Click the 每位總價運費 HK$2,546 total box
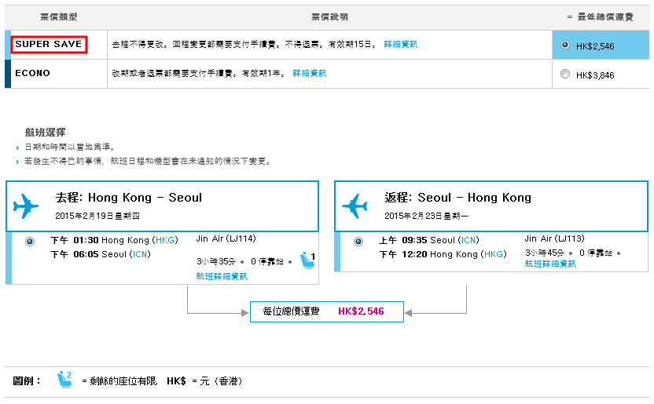The image size is (654, 404). tap(326, 311)
